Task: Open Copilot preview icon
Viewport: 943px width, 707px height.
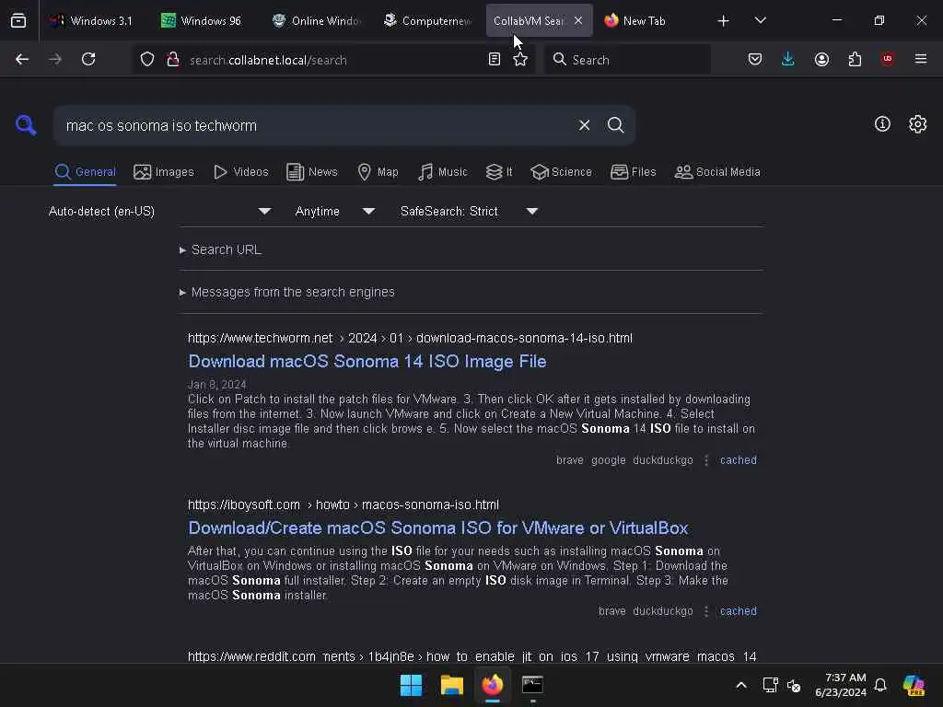Action: click(914, 685)
